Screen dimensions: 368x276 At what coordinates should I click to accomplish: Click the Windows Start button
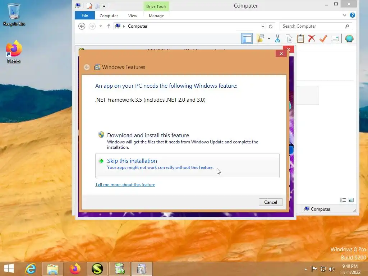[x=9, y=268]
